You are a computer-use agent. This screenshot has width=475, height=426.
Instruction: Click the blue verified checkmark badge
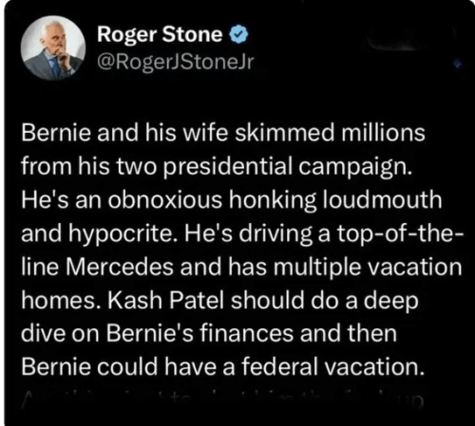click(238, 35)
